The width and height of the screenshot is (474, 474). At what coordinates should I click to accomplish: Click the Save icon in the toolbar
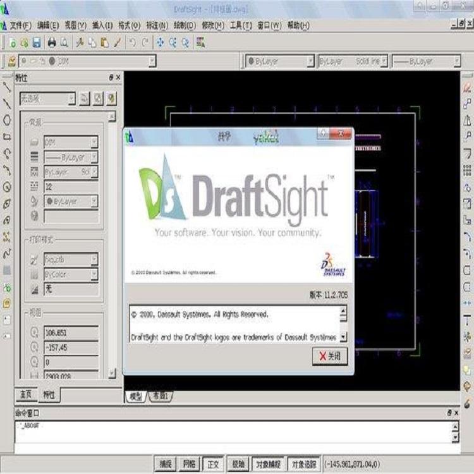[x=36, y=42]
